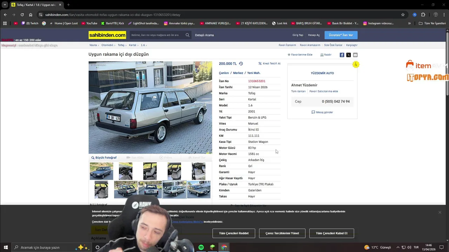Screen dimensions: 449x252
Task: Add listing via Favorilerime Ekle
Action: (x=300, y=55)
